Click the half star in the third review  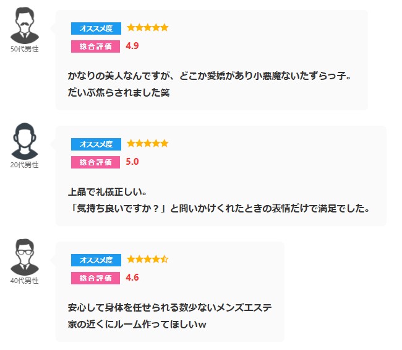165,259
